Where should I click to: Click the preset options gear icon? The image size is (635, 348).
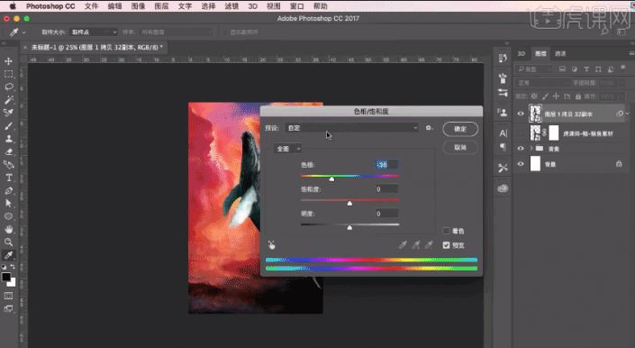429,128
